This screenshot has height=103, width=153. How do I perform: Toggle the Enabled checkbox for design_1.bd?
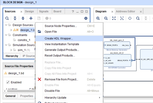tap(8, 82)
